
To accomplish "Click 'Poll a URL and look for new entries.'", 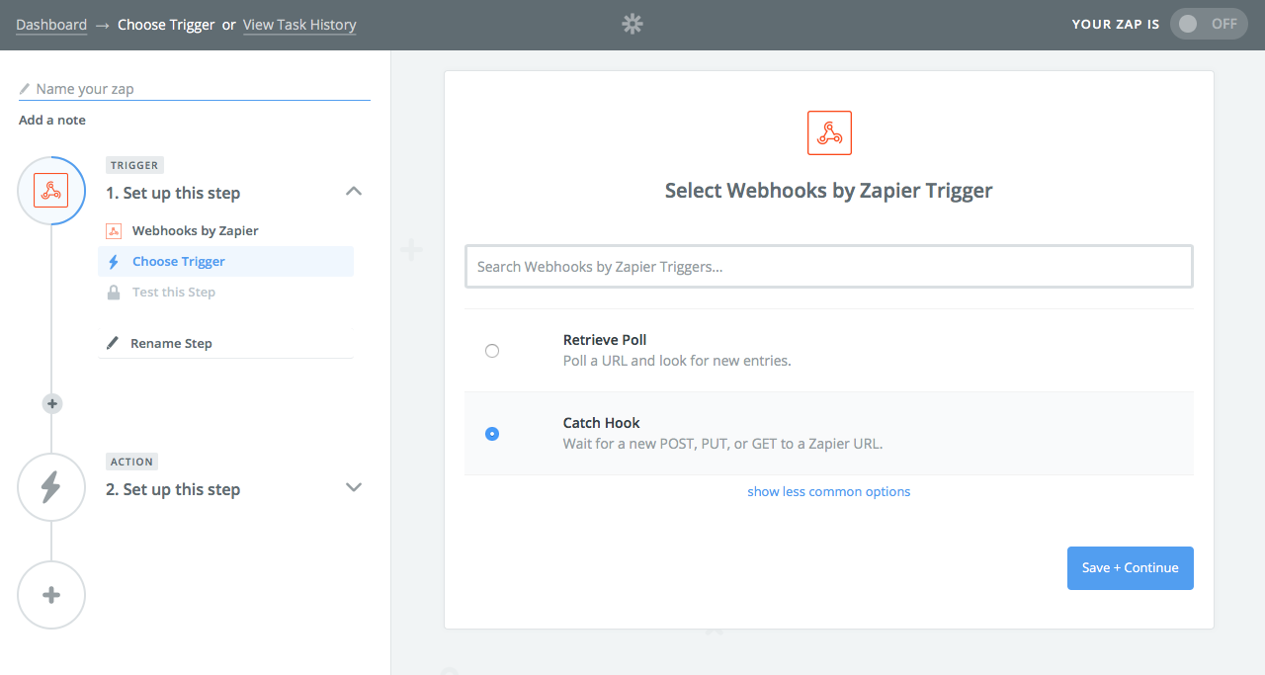I will pyautogui.click(x=677, y=361).
